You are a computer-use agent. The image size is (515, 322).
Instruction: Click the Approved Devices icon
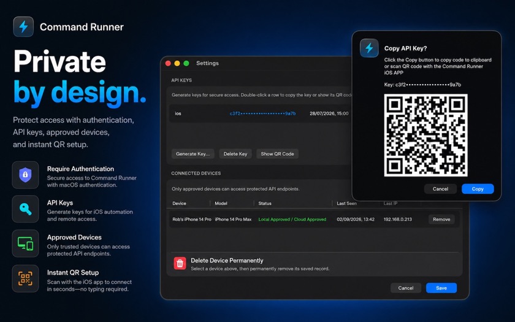pyautogui.click(x=25, y=243)
